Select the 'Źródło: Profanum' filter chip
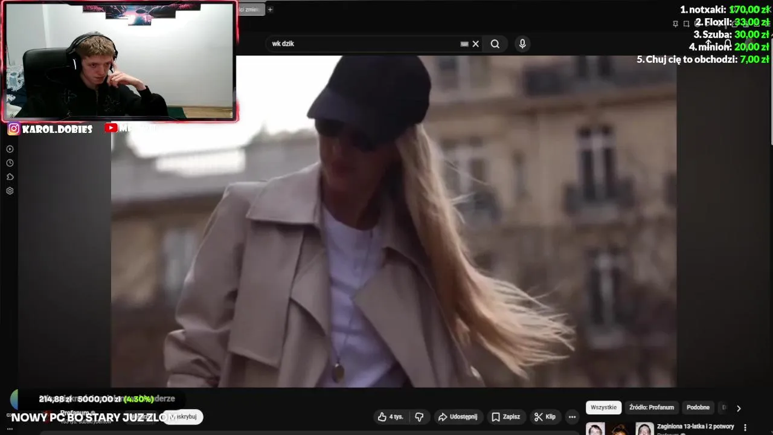This screenshot has height=435, width=773. (652, 407)
